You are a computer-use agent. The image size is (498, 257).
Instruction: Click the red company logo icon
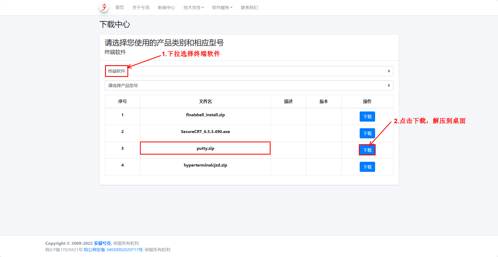point(104,7)
